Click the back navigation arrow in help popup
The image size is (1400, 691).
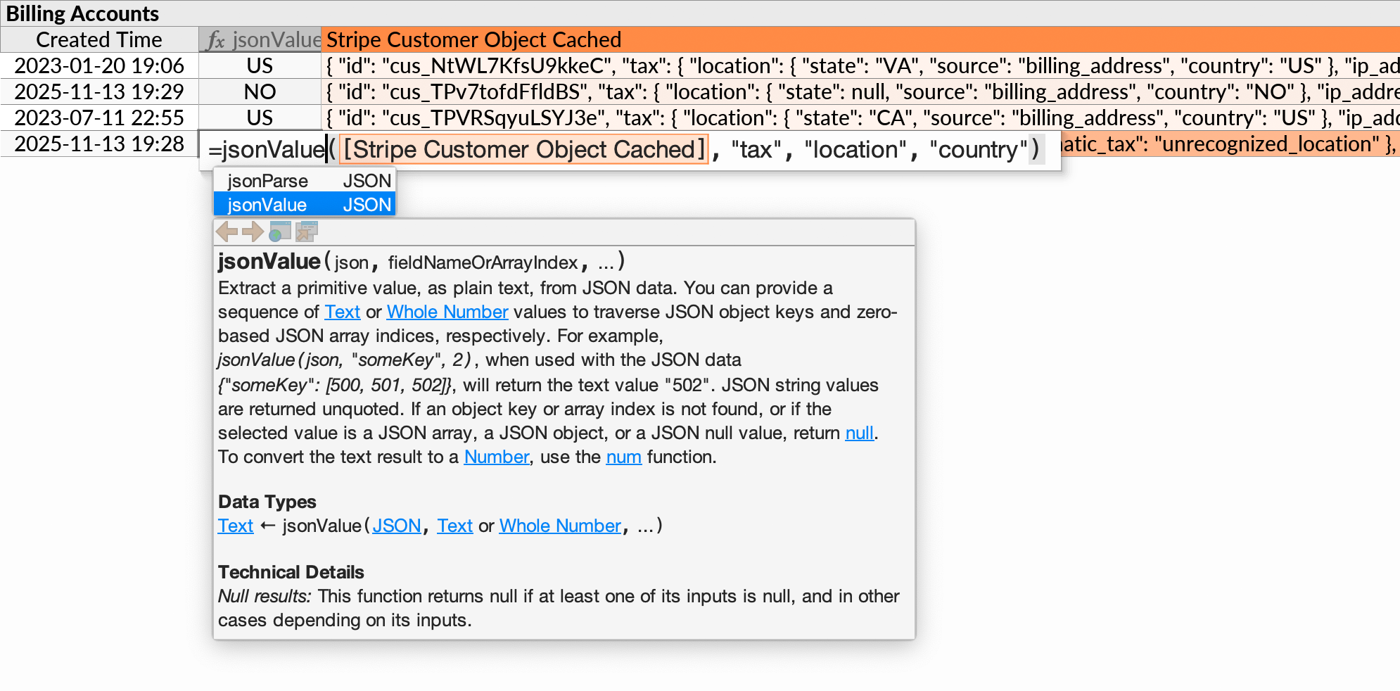click(227, 232)
